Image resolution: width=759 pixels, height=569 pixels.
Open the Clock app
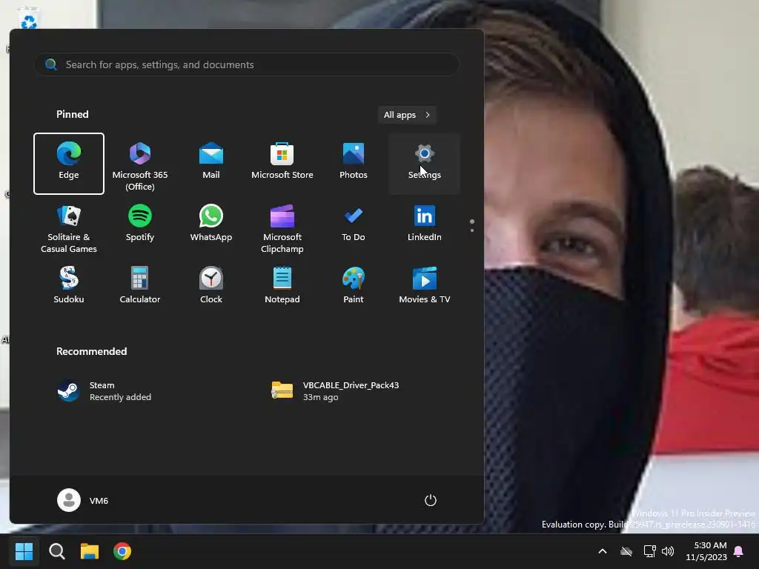pyautogui.click(x=211, y=285)
